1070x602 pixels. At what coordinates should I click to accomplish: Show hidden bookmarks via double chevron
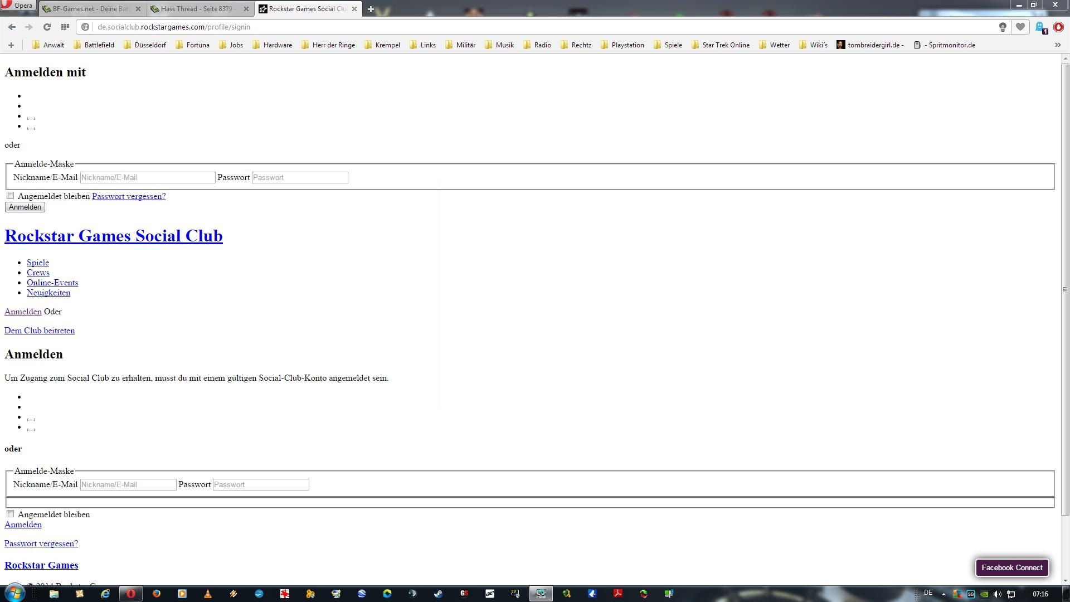coord(1058,45)
